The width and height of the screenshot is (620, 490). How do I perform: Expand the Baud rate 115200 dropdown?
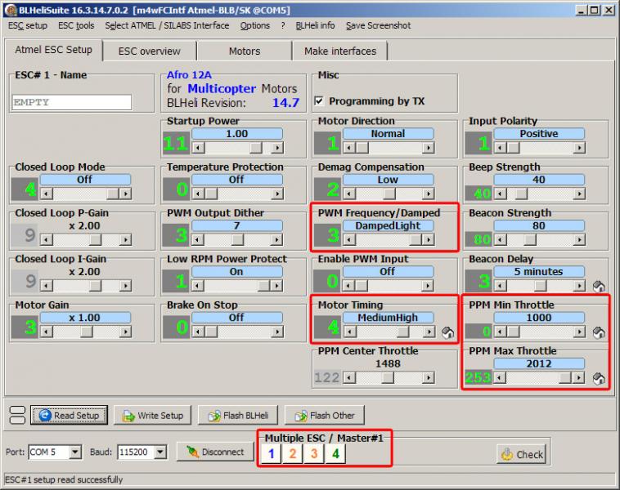pyautogui.click(x=159, y=452)
